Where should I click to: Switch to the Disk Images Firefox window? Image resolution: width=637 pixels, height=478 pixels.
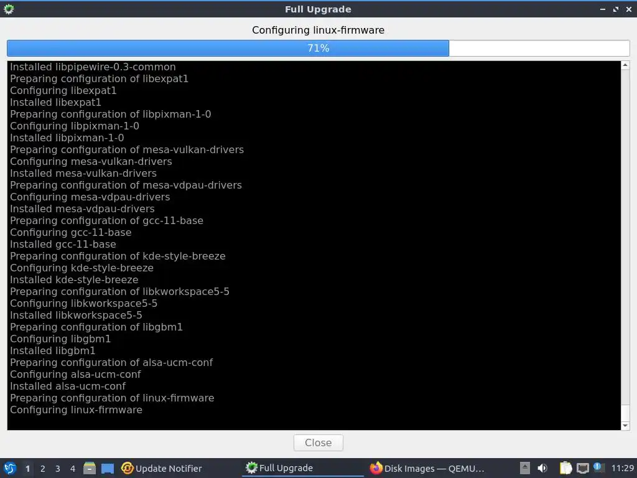pos(427,468)
